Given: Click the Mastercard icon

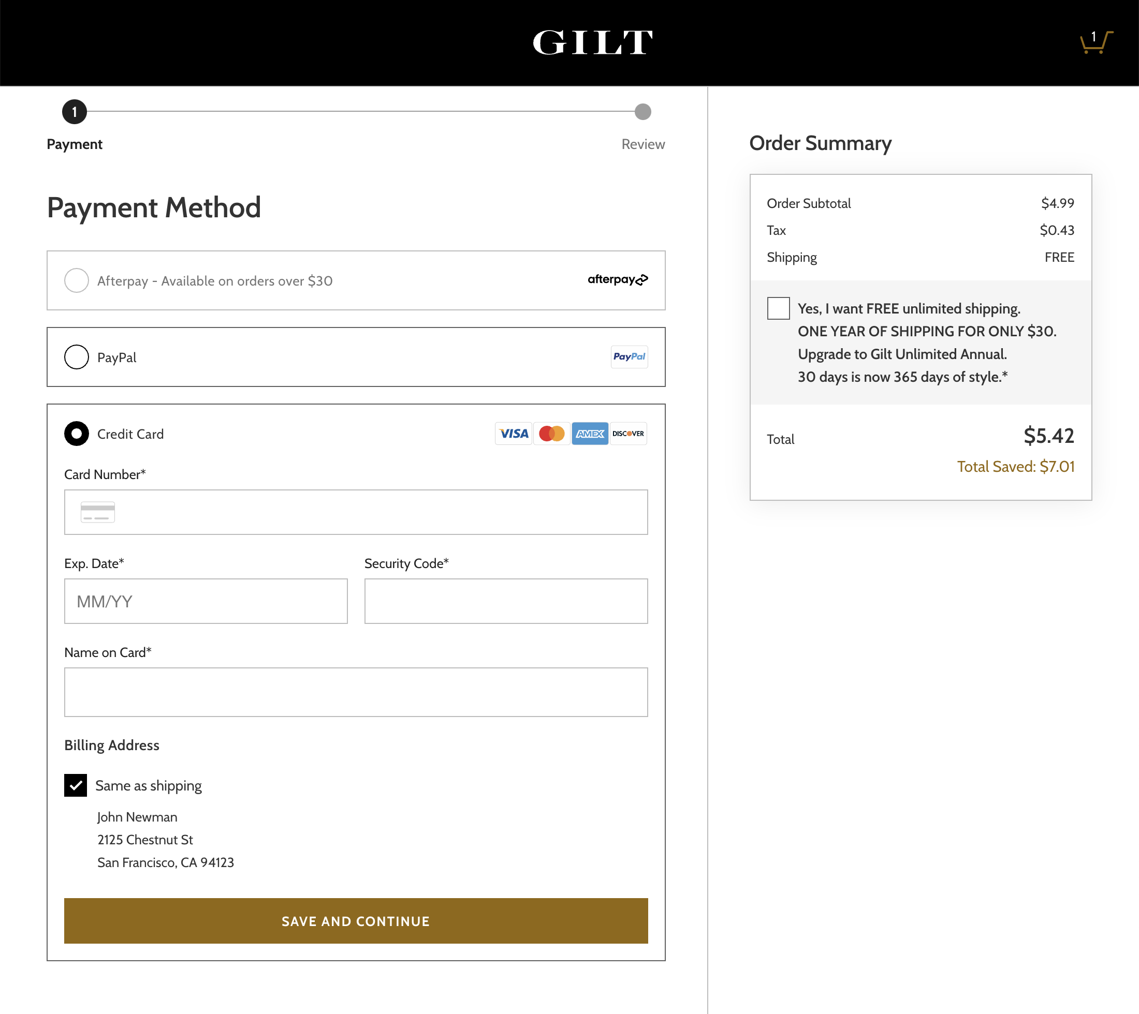Looking at the screenshot, I should pyautogui.click(x=551, y=434).
